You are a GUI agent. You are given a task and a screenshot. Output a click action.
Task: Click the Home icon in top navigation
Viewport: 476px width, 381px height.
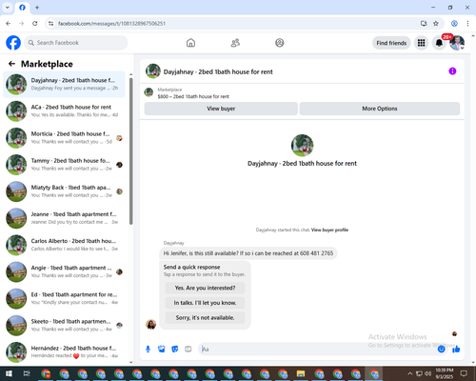click(x=190, y=43)
